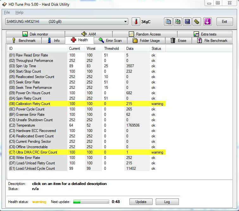Click the next update progress bar
This screenshot has width=239, height=211.
pos(91,202)
